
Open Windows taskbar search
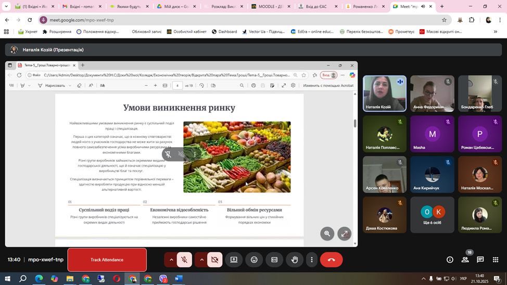click(x=22, y=279)
